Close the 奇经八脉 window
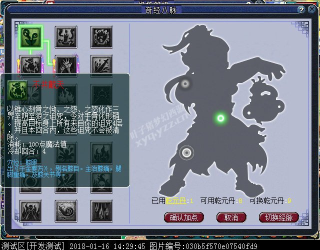Viewport: 320px width, 250px height. click(311, 9)
